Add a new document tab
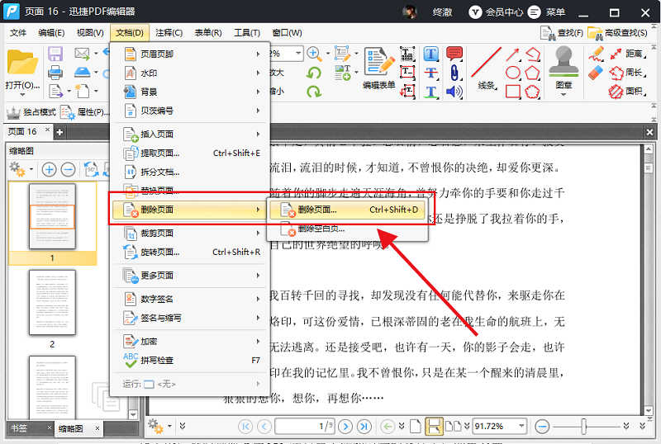The width and height of the screenshot is (661, 444). (59, 132)
